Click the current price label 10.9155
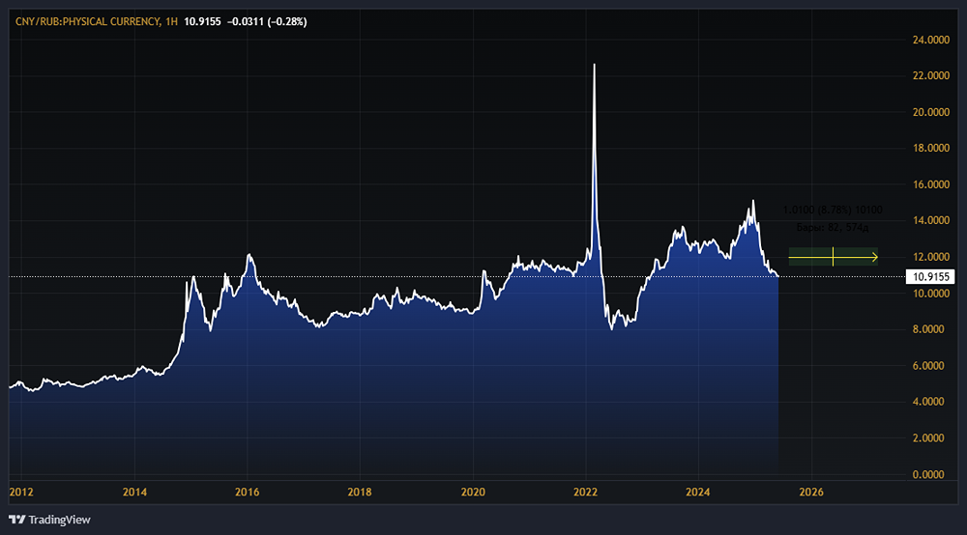 click(930, 276)
